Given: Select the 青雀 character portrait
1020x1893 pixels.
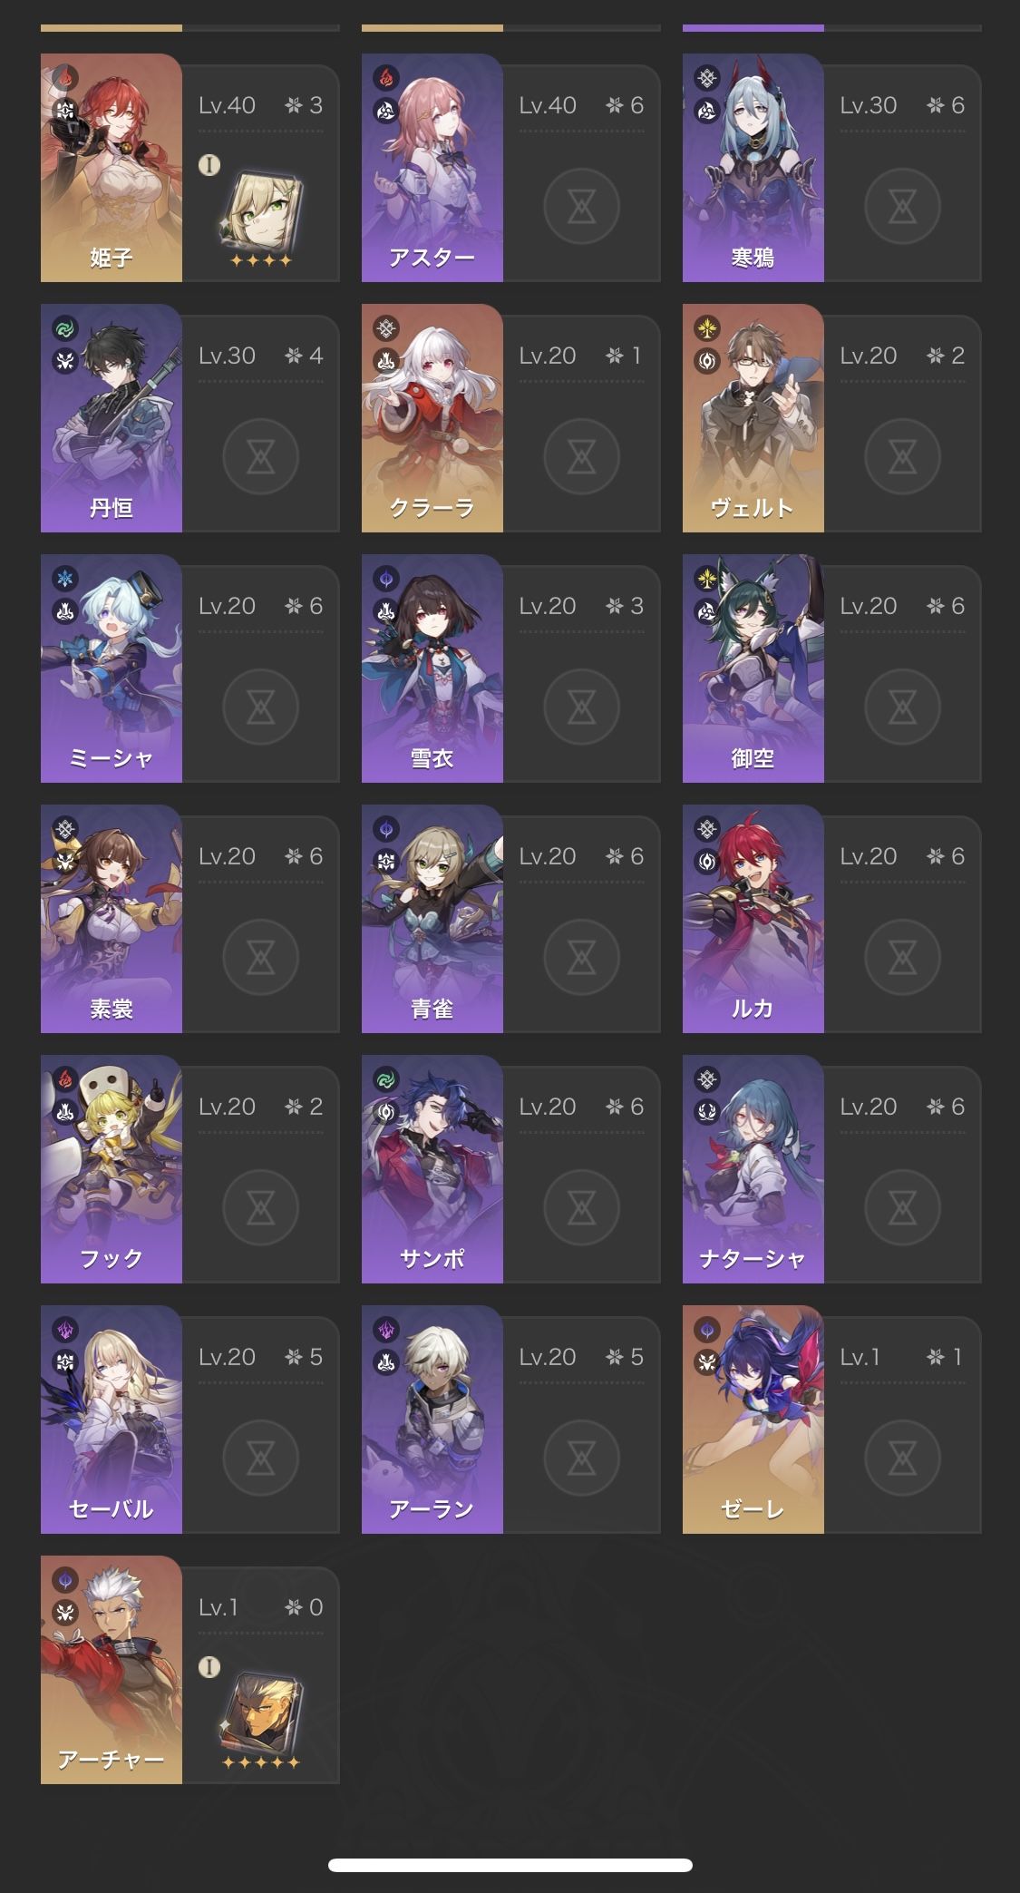Looking at the screenshot, I should tap(432, 919).
